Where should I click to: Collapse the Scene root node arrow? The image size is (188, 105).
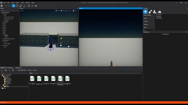[x=1, y=12]
